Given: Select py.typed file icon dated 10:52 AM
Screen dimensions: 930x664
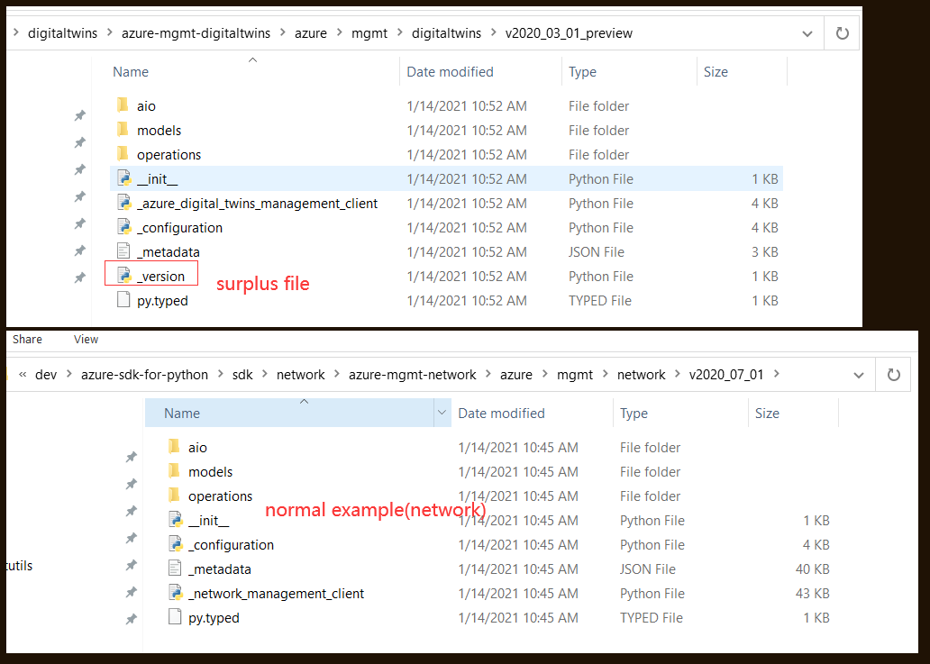Looking at the screenshot, I should pyautogui.click(x=123, y=300).
